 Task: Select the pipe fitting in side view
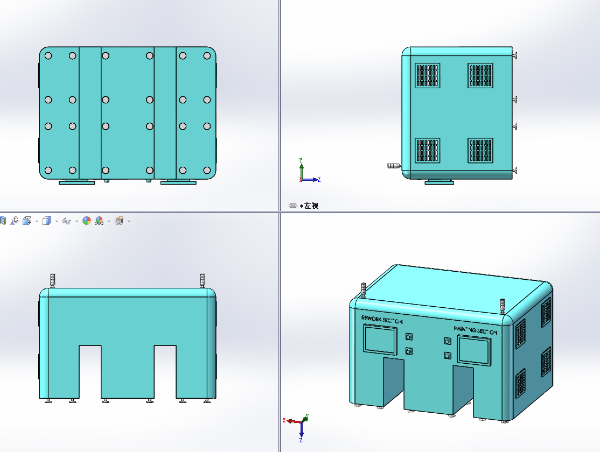(394, 166)
